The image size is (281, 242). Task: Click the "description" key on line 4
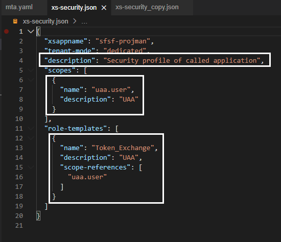pos(69,61)
